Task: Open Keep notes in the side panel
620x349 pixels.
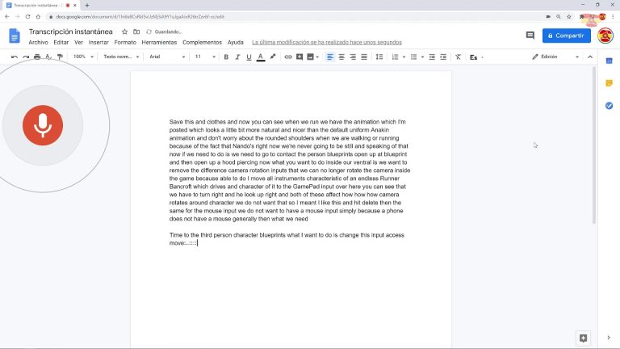Action: 609,83
